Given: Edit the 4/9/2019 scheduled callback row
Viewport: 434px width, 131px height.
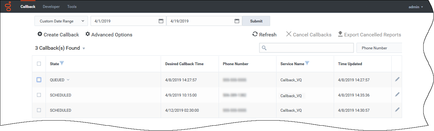Looking at the screenshot, I should click(x=397, y=95).
